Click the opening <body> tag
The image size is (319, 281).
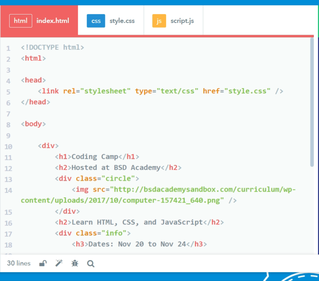coord(33,124)
